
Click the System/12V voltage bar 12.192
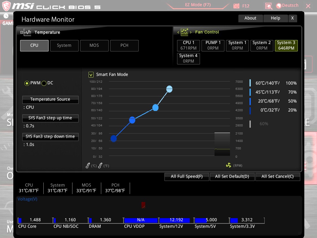coord(176,220)
